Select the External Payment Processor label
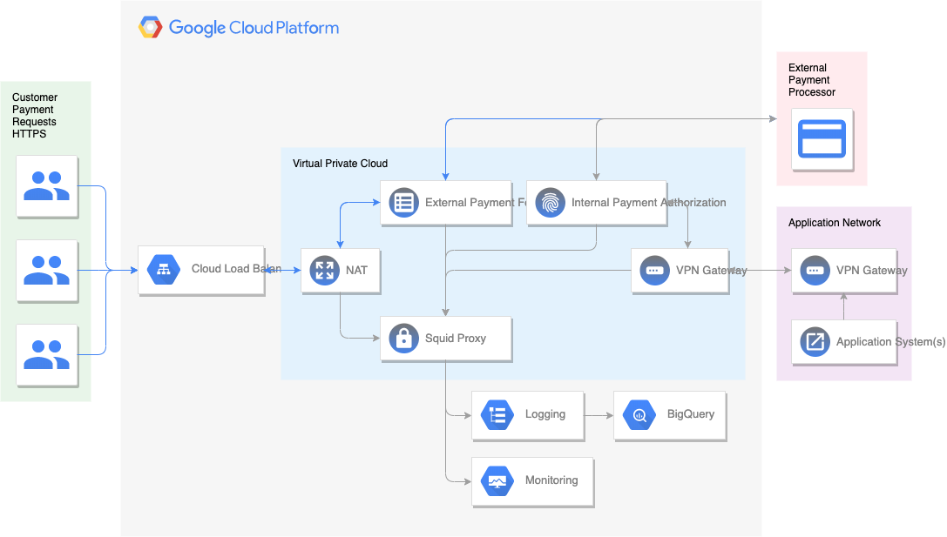This screenshot has width=947, height=537. tap(812, 80)
